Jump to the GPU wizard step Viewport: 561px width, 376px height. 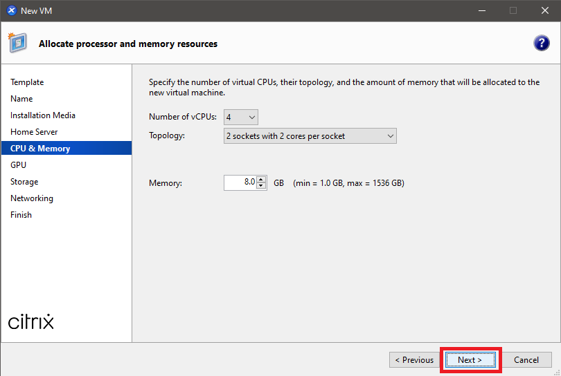coord(19,165)
